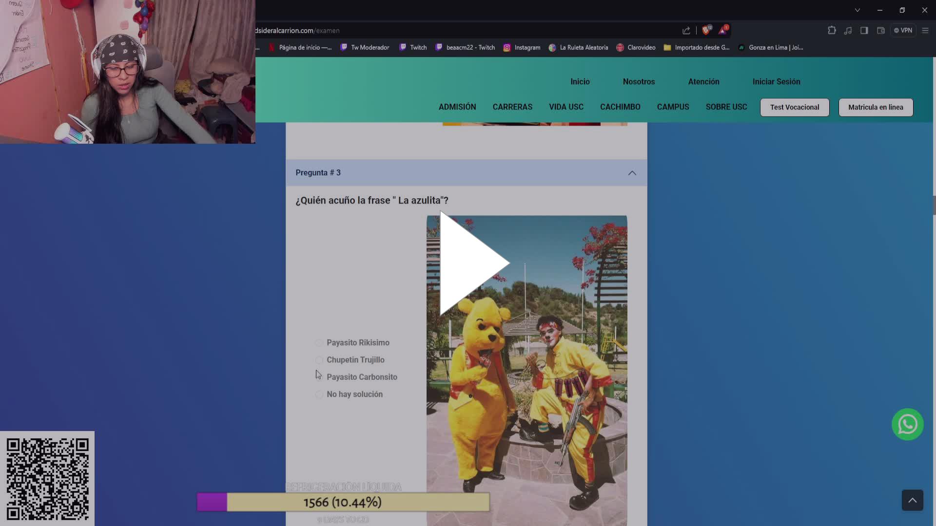Screen dimensions: 936x526
Task: Go to the CACHIMBO menu item
Action: [x=620, y=107]
